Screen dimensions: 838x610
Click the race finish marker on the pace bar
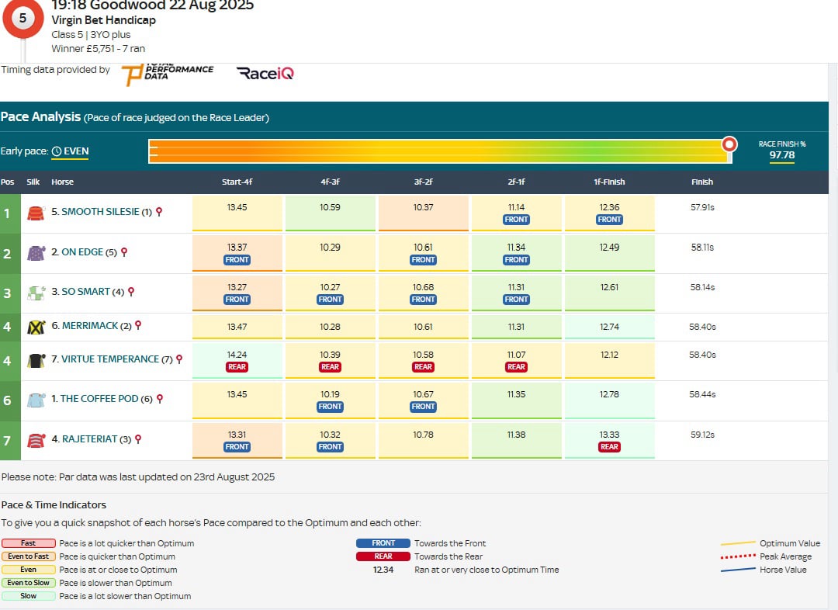coord(729,144)
